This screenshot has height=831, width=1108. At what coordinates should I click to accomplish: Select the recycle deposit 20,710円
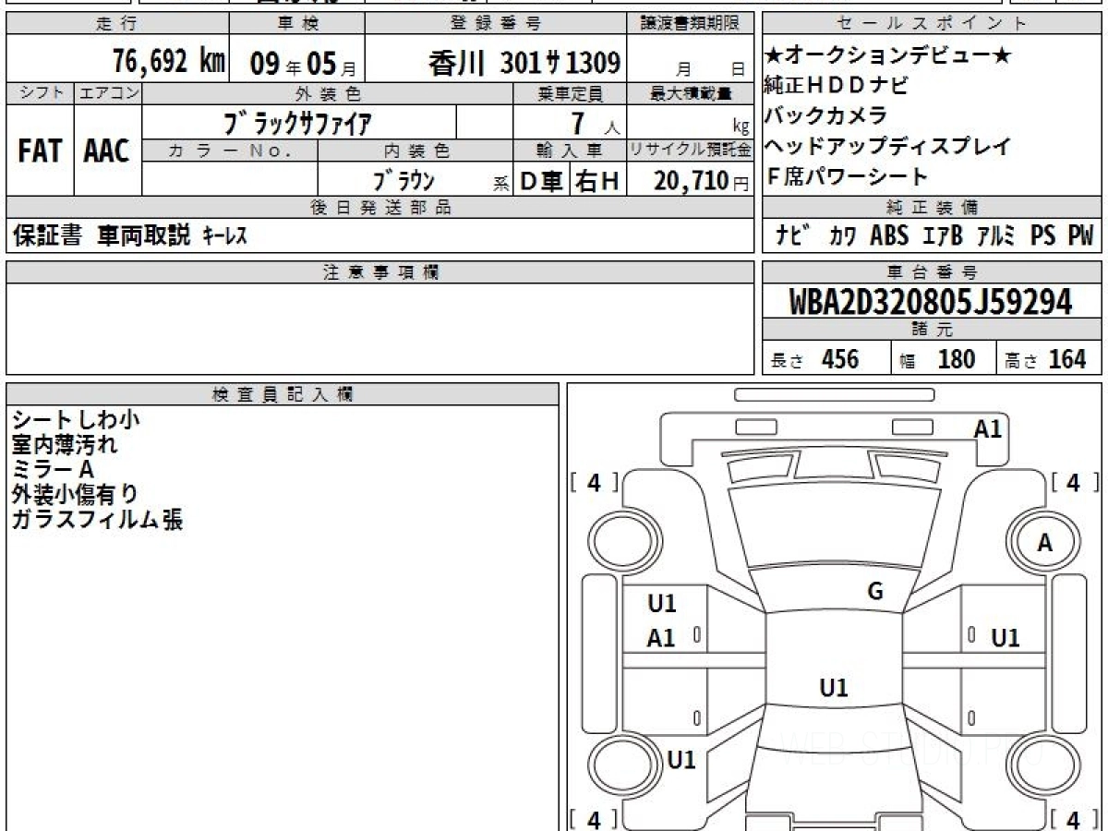click(x=702, y=182)
